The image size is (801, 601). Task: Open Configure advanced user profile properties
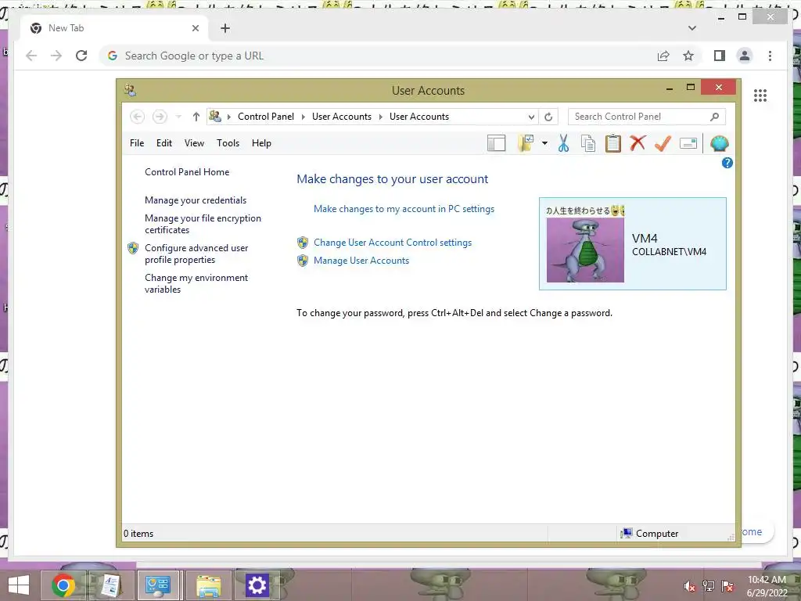point(196,254)
